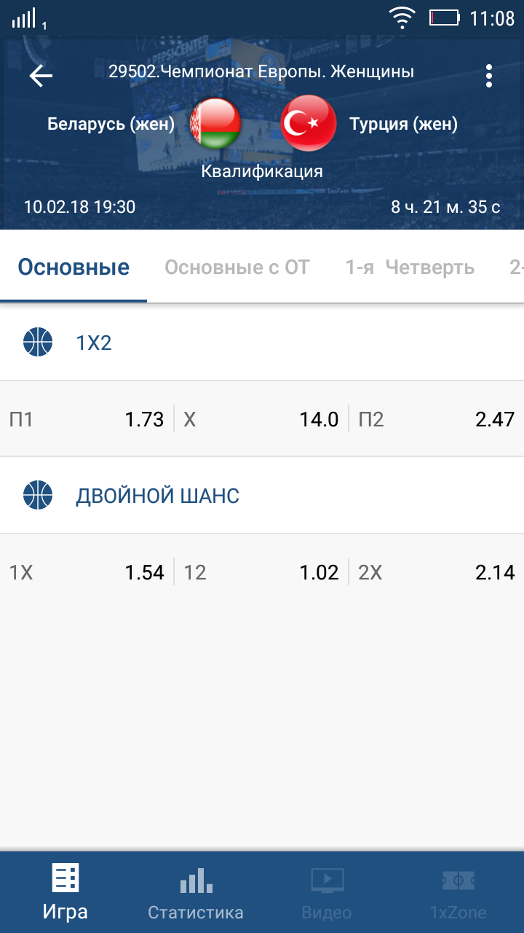The height and width of the screenshot is (933, 524).
Task: Tap the Belarus flag icon
Action: pyautogui.click(x=215, y=124)
